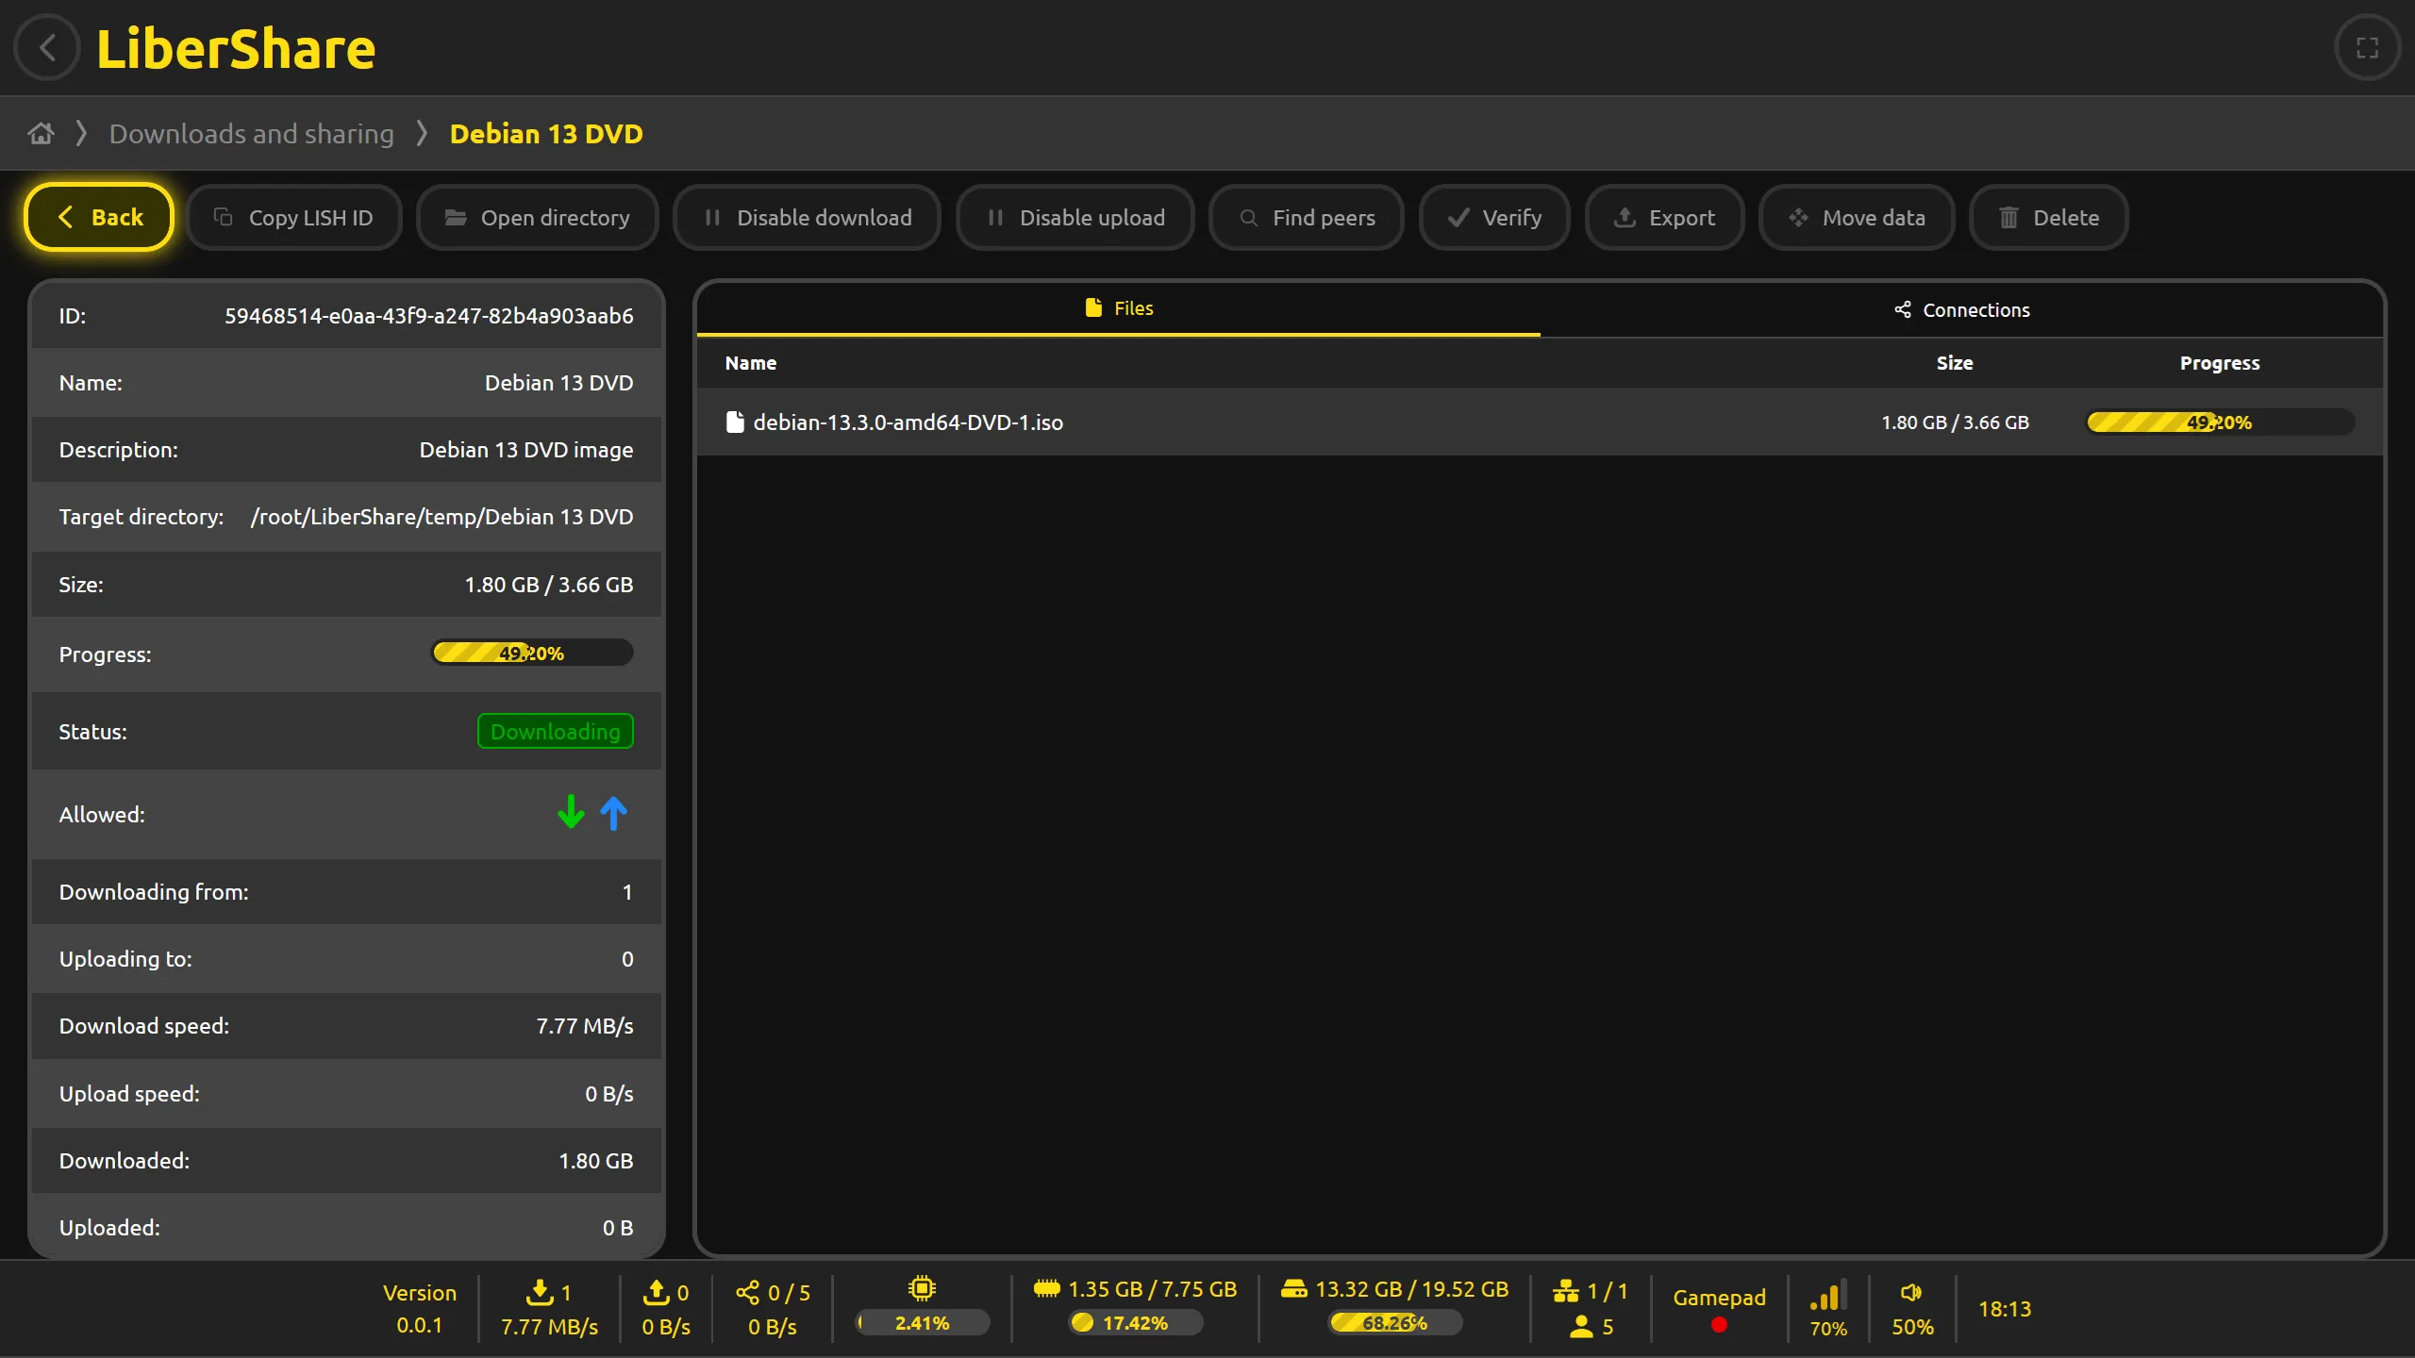Click the memory usage bar 17.42%
This screenshot has height=1358, width=2415.
point(1136,1322)
